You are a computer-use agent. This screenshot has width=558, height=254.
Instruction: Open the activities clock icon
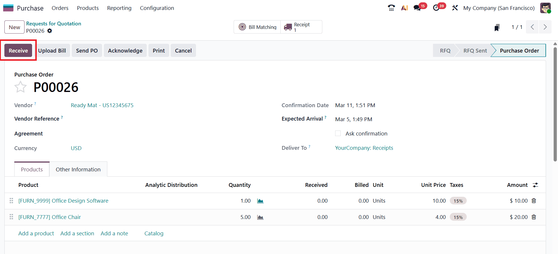[436, 8]
